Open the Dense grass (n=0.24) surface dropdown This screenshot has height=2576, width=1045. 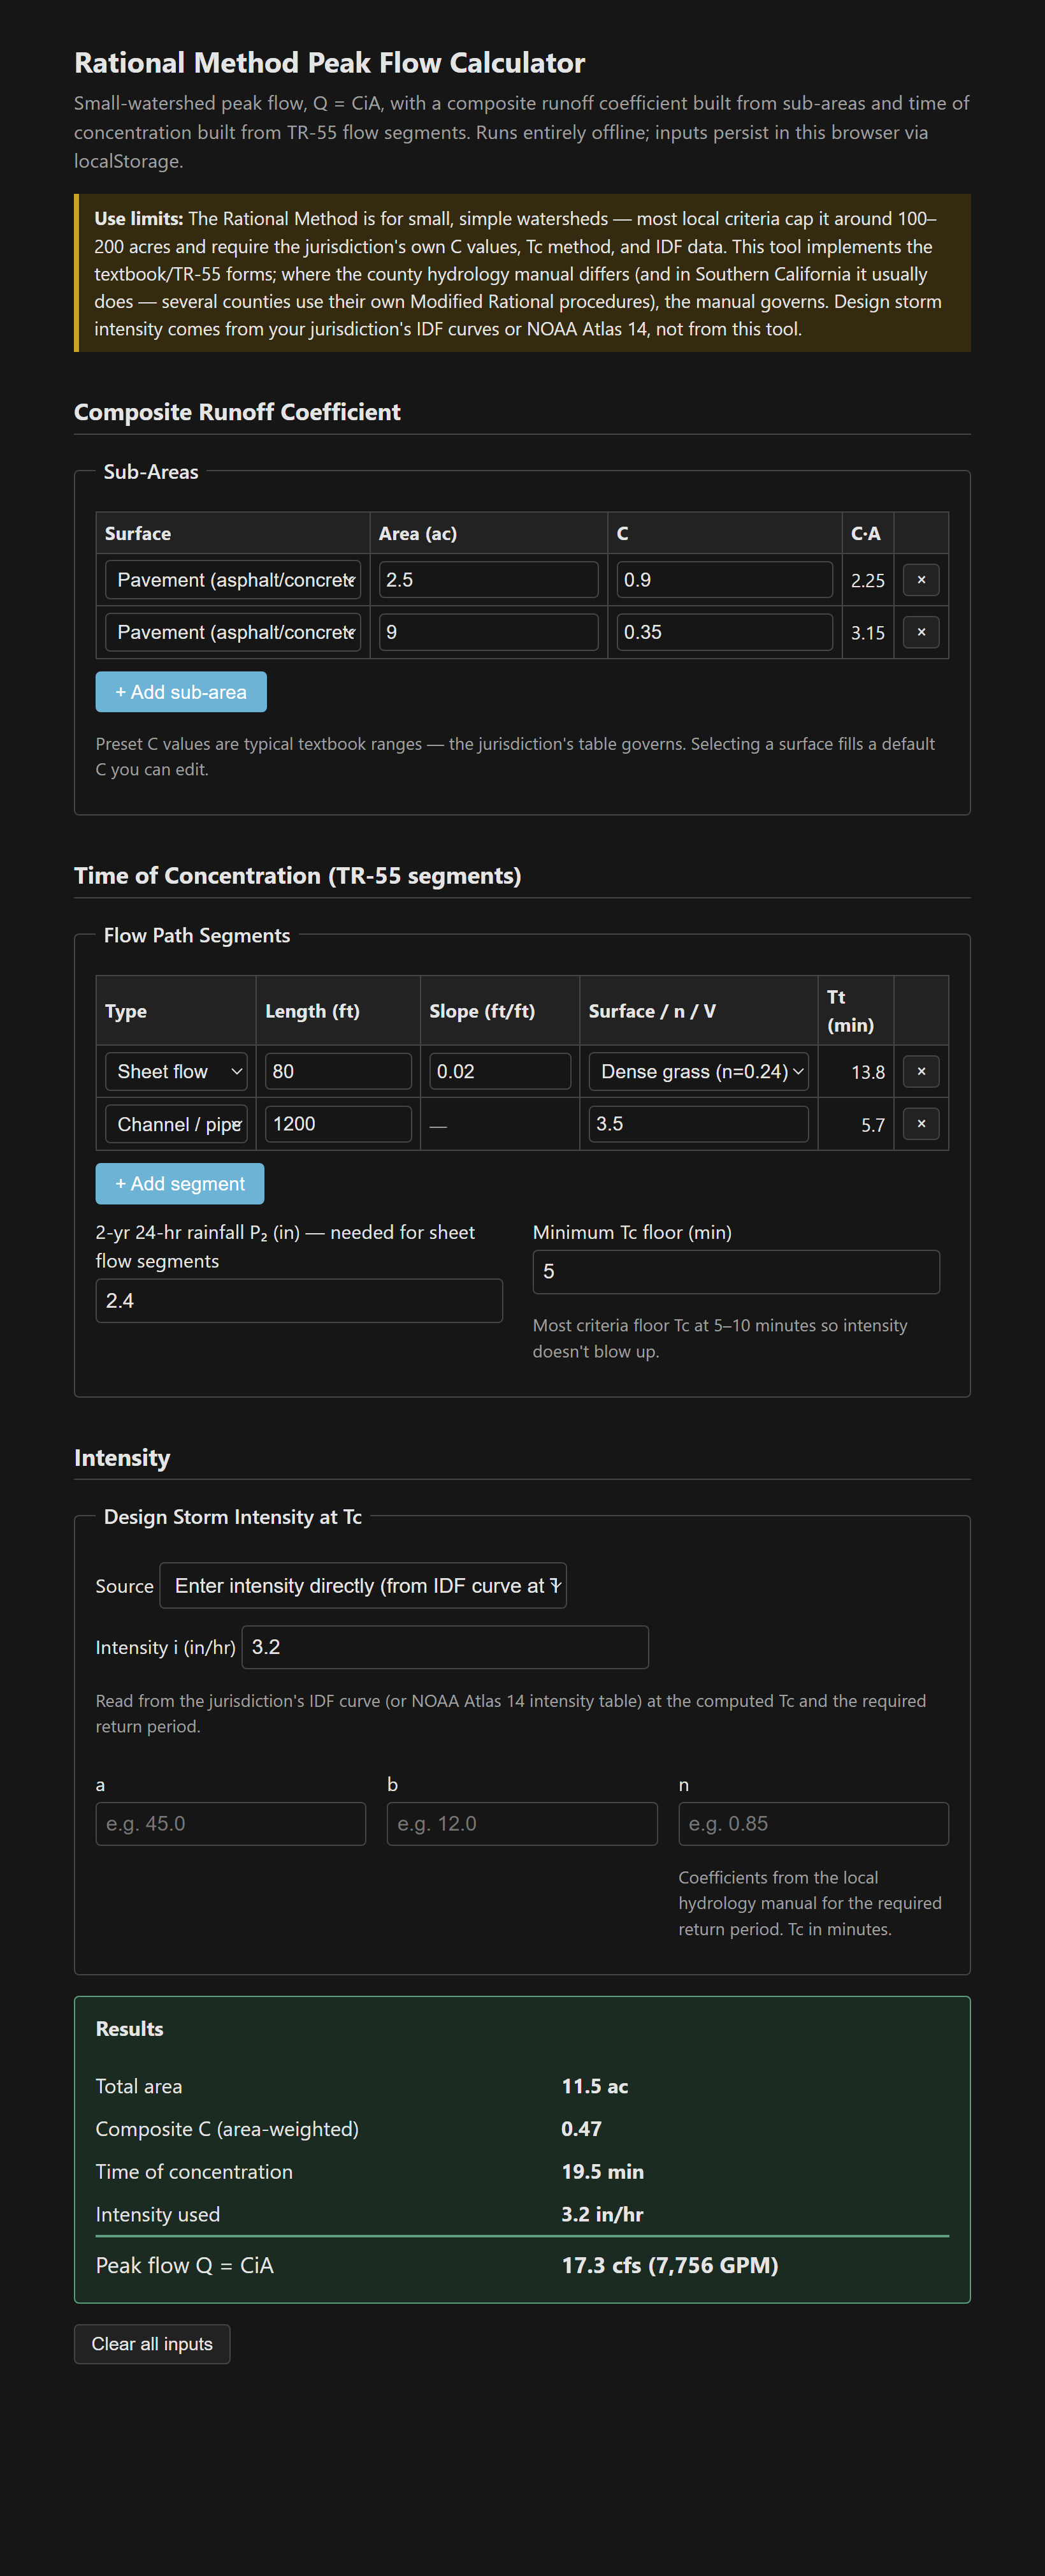pos(698,1071)
